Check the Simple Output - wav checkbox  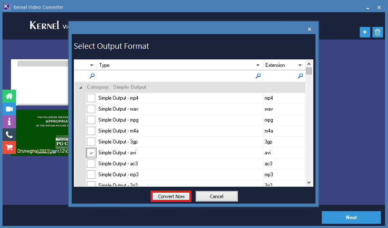(91, 109)
